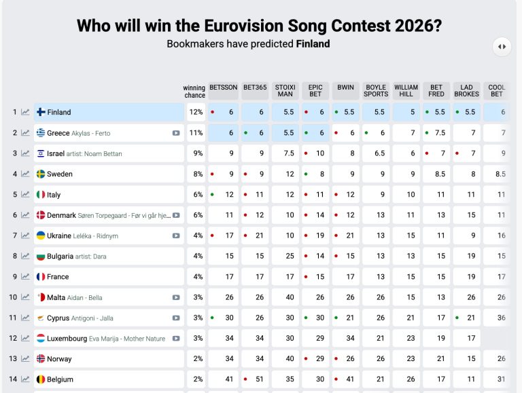Open Denmark's odds trend chart icon
Image resolution: width=522 pixels, height=393 pixels.
25,215
